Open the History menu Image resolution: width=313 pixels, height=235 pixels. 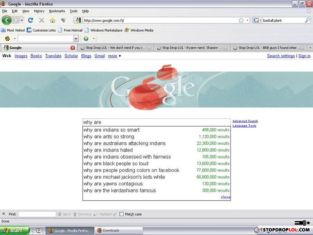click(39, 11)
